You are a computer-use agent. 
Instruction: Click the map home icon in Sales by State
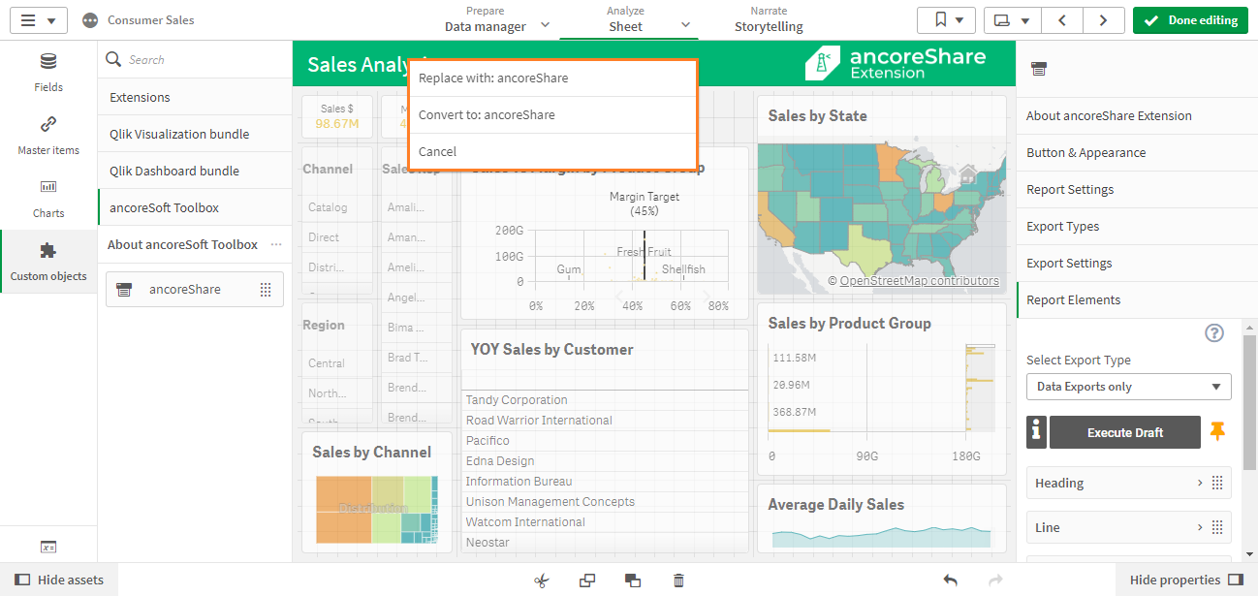[x=967, y=173]
